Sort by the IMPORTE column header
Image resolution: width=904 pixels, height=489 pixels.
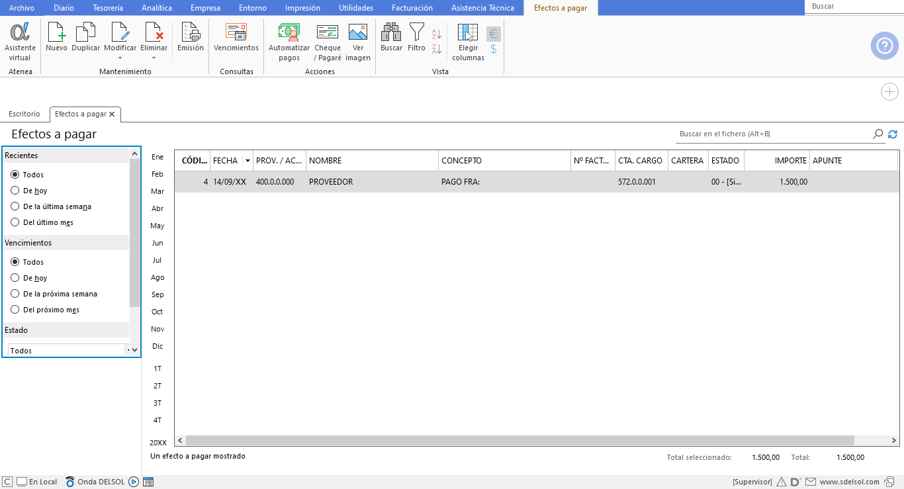[x=777, y=161]
